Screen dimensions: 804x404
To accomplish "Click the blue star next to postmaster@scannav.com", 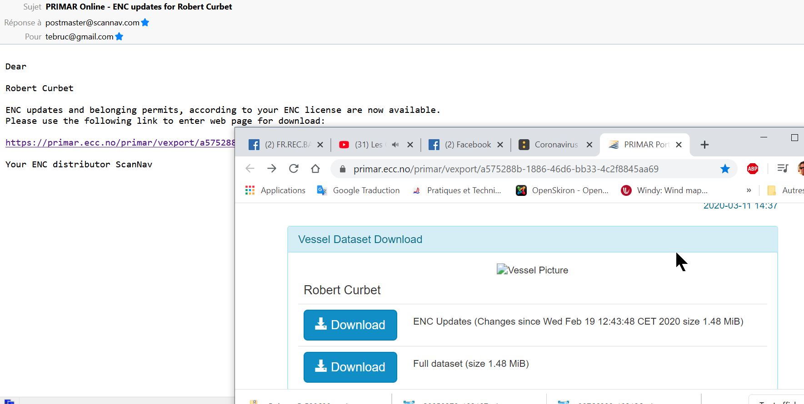I will [x=145, y=22].
